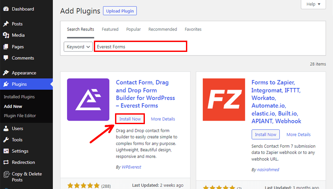
Task: Switch to the Popular tab
Action: [133, 29]
